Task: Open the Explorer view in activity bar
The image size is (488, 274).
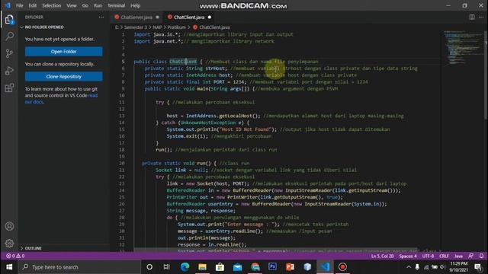Action: 9,20
